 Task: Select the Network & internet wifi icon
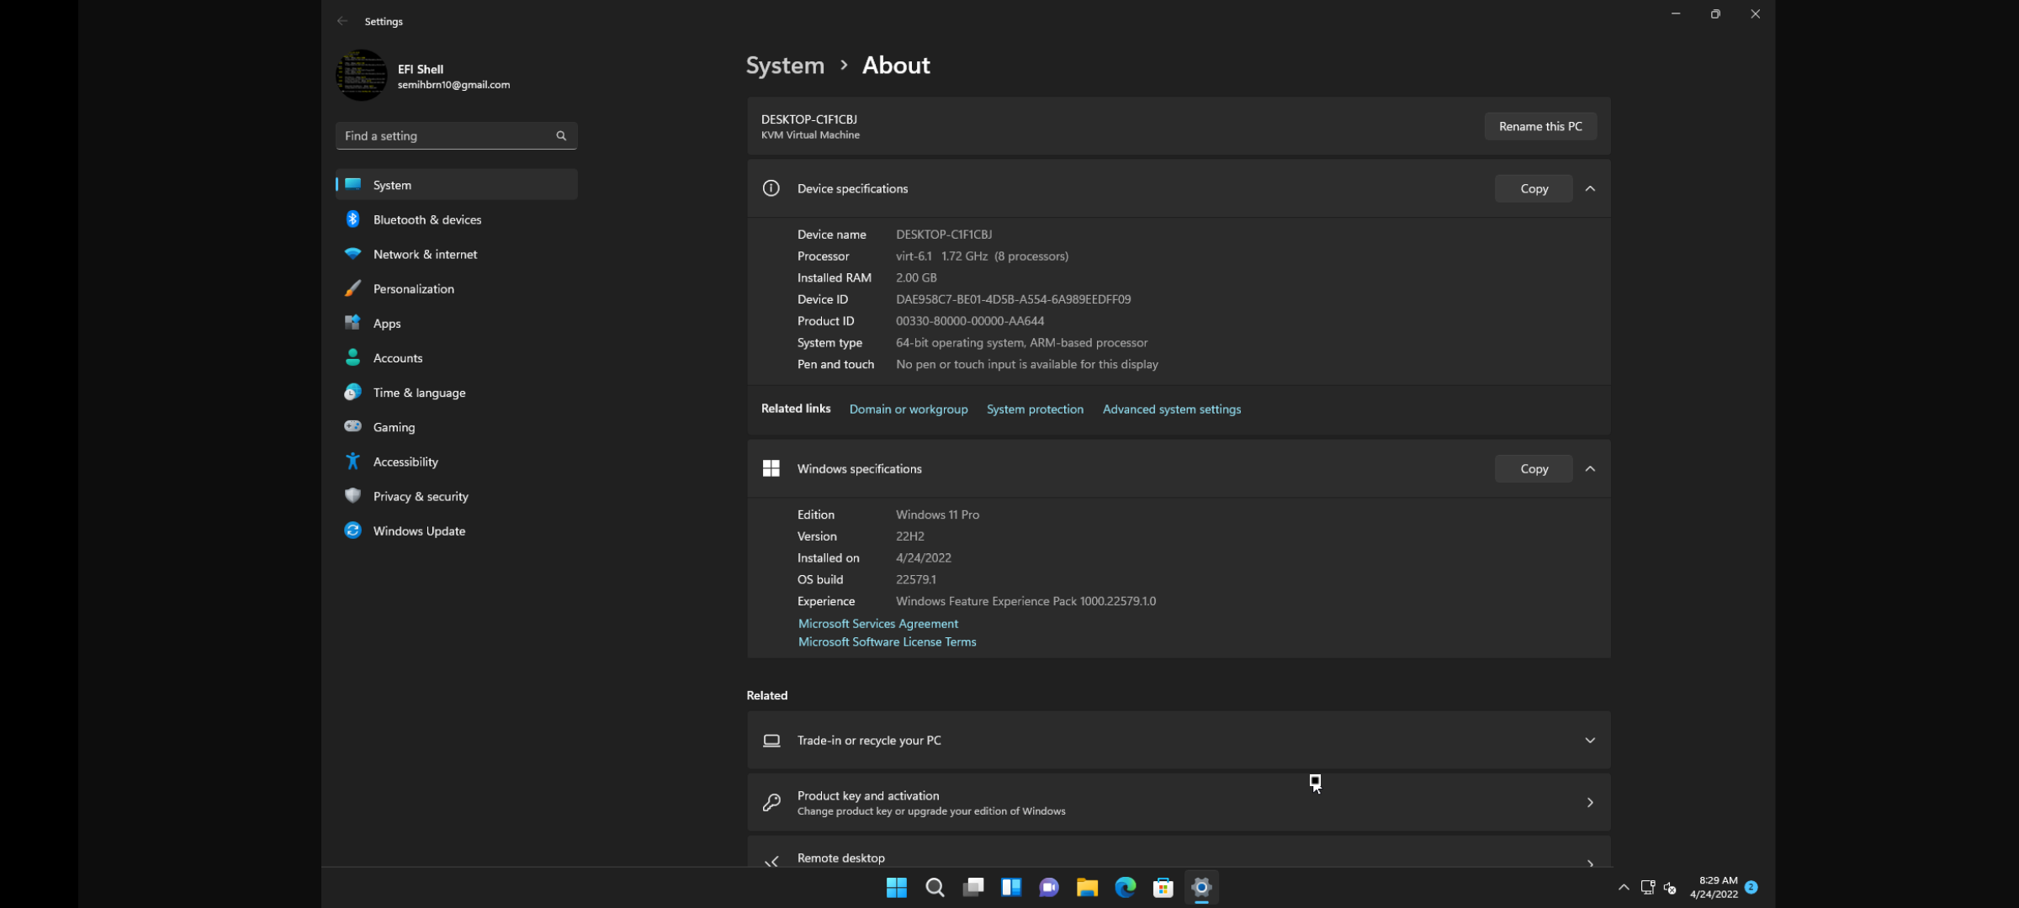(x=352, y=254)
